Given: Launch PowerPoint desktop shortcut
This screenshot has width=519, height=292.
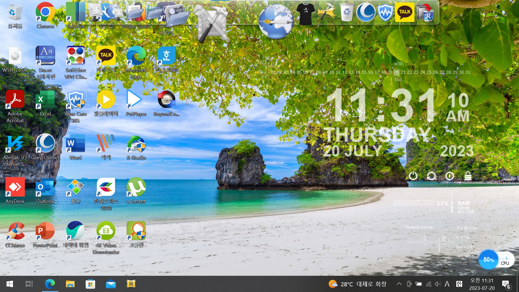Looking at the screenshot, I should [x=45, y=235].
